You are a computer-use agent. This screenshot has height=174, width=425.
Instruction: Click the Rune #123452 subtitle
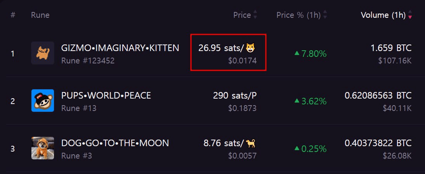coord(88,61)
